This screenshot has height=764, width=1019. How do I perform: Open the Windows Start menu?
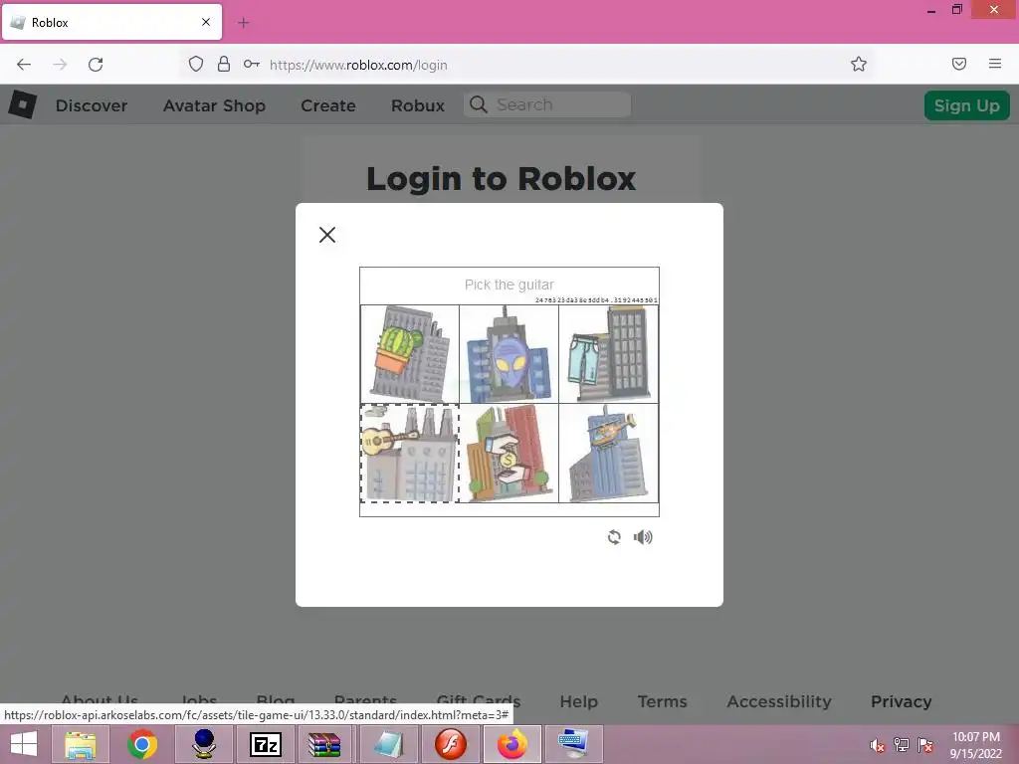tap(24, 744)
